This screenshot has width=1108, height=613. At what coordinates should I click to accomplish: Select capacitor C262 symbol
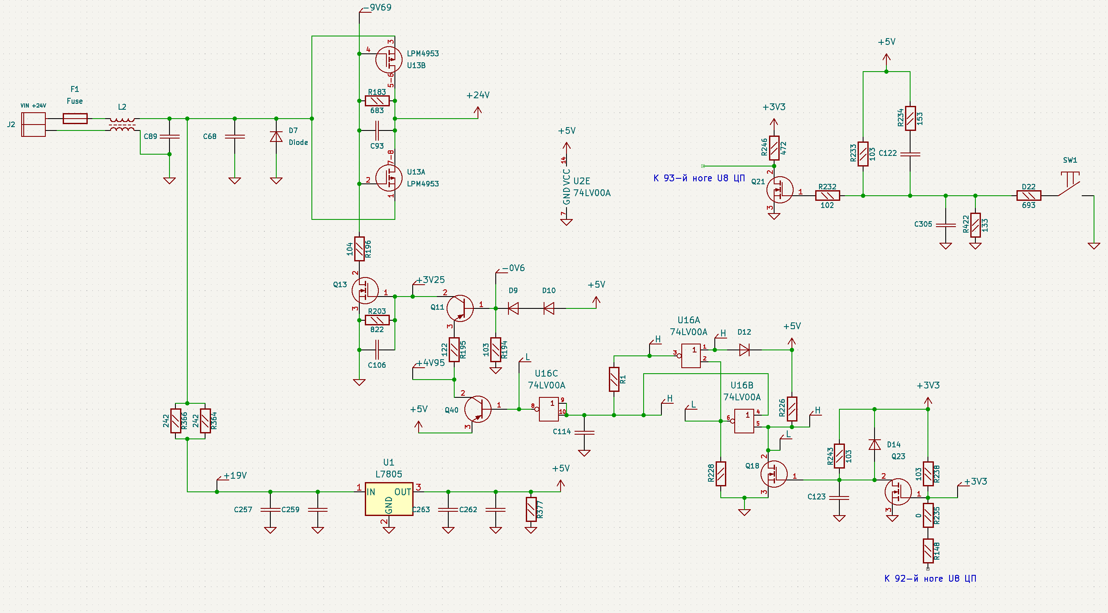pyautogui.click(x=495, y=509)
